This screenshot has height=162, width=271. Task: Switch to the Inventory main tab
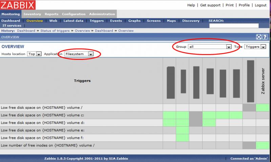(32, 14)
